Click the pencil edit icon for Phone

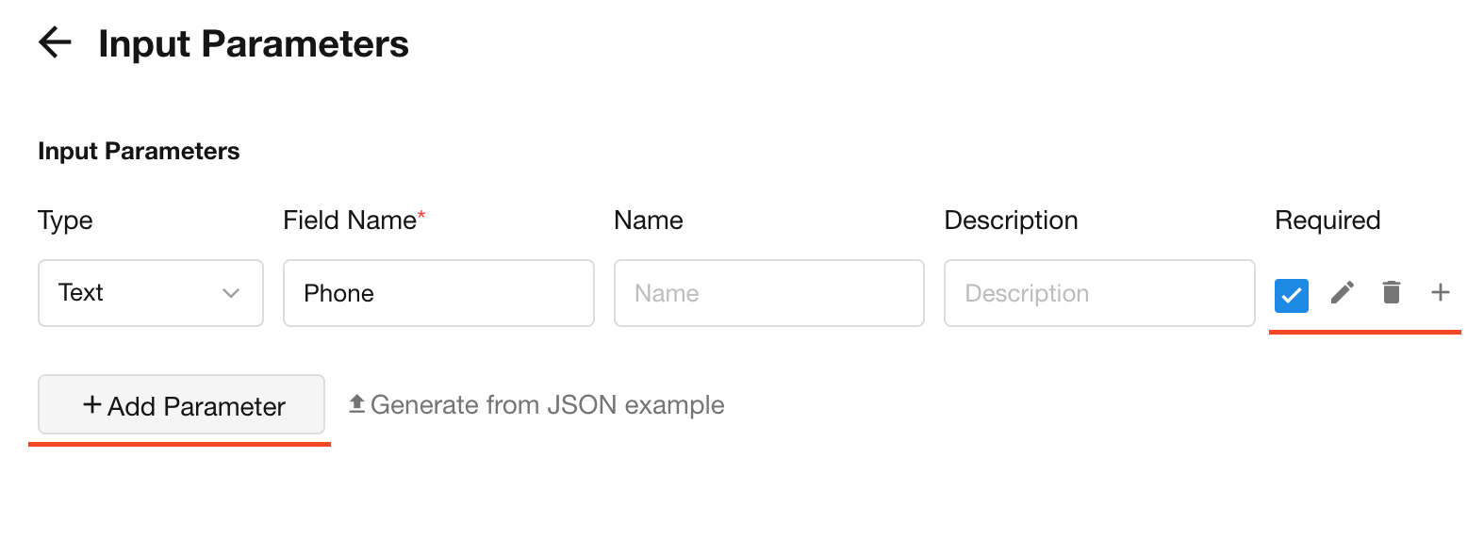coord(1342,293)
